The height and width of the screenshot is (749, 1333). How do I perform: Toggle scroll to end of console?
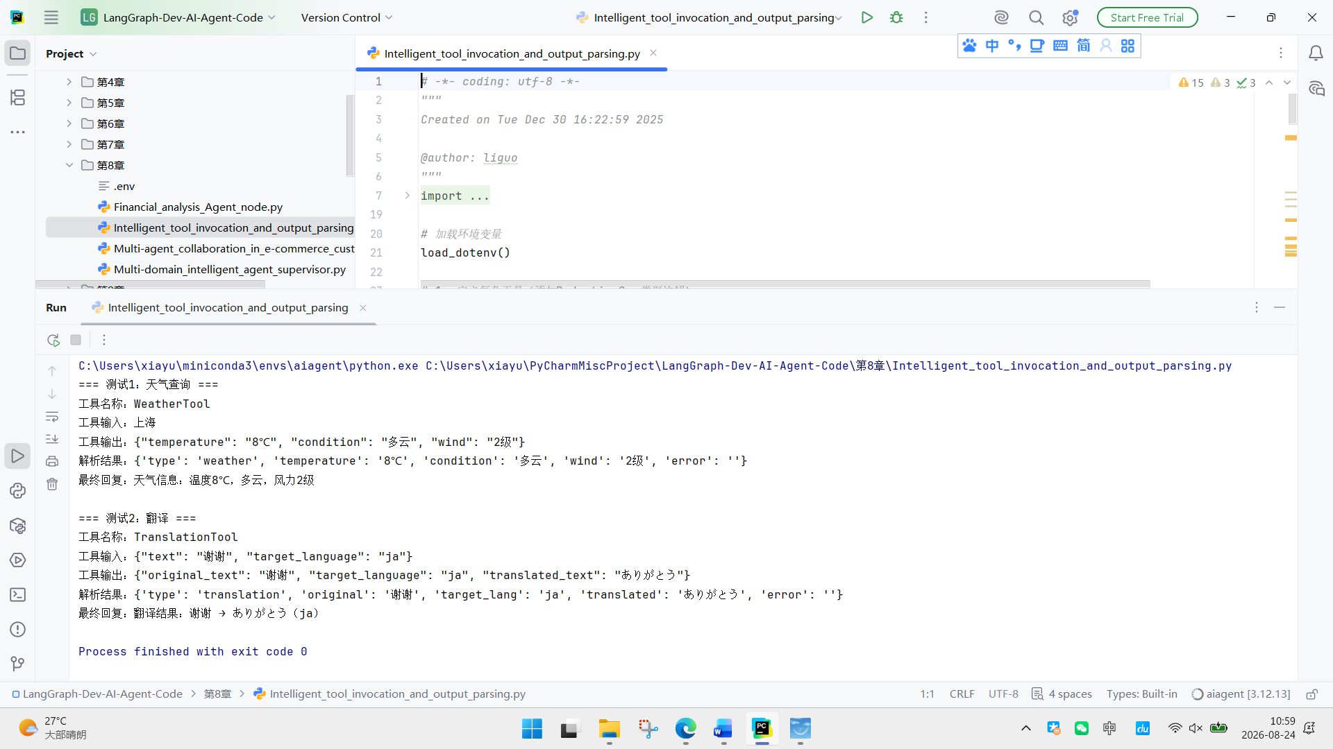[52, 439]
